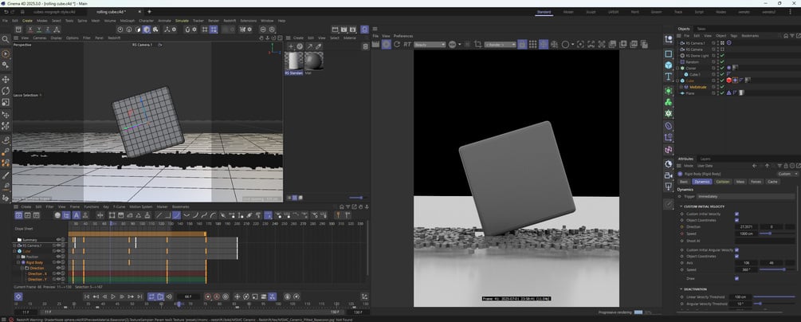801x322 pixels.
Task: Open the MoGraph menu
Action: pyautogui.click(x=128, y=21)
